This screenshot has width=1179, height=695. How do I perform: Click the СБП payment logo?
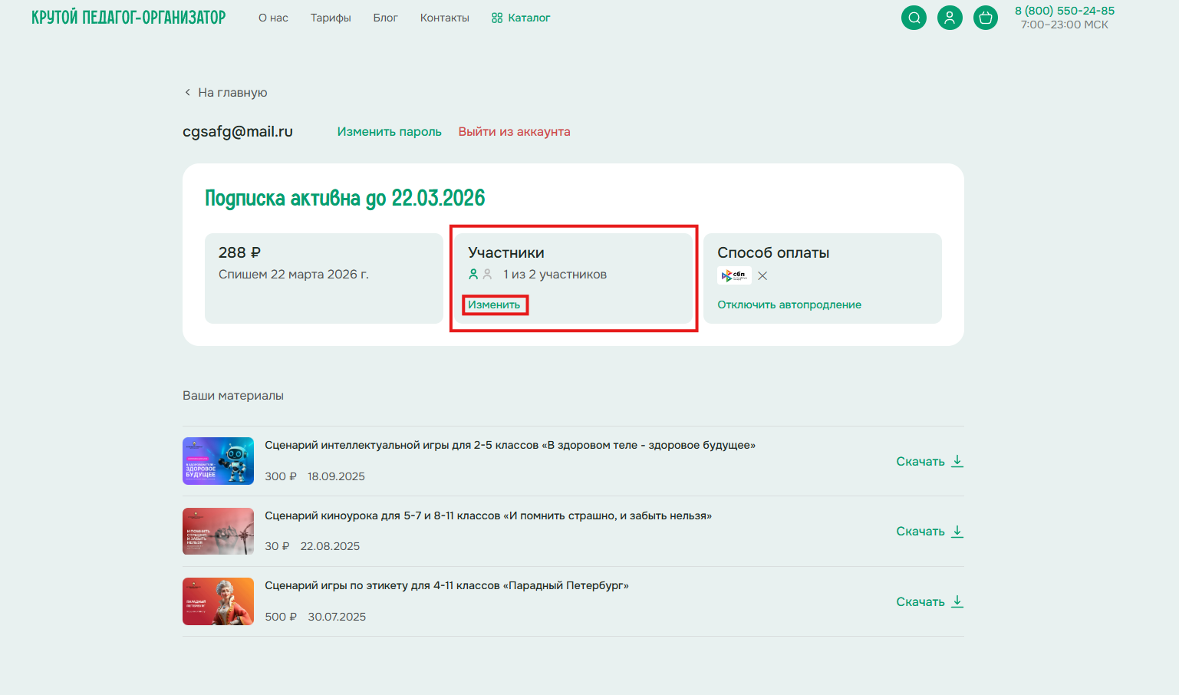tap(734, 275)
